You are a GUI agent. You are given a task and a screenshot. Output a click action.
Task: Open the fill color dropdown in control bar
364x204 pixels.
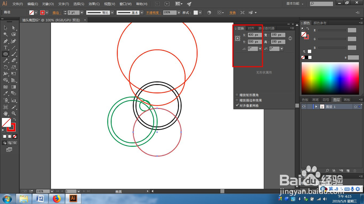tap(36, 12)
